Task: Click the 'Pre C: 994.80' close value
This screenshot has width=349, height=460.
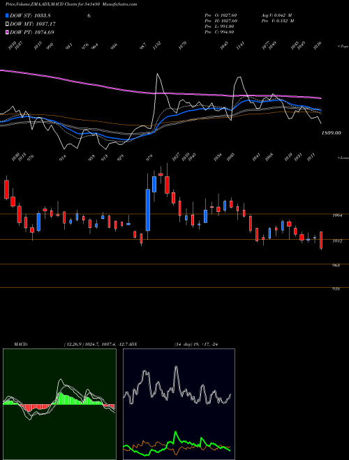Action: tap(219, 32)
